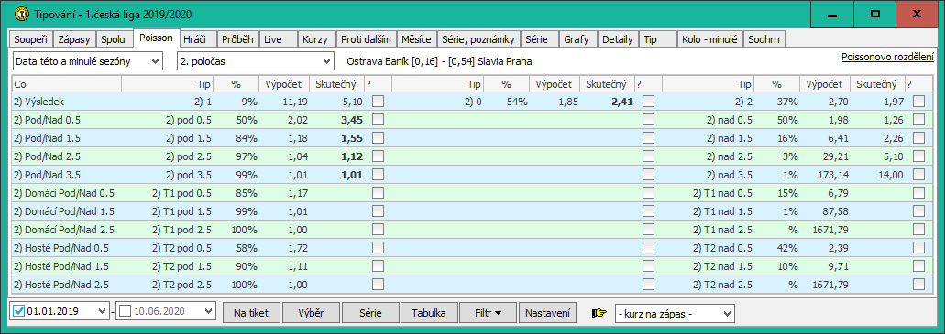The height and width of the screenshot is (334, 945).
Task: Sort by the Co column header
Action: (66, 83)
